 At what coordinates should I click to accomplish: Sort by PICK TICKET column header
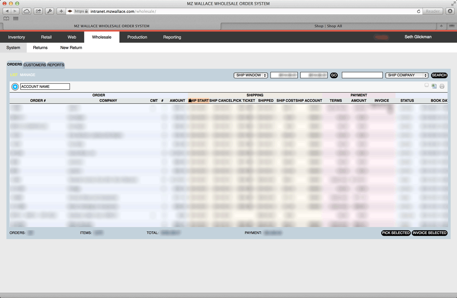pos(244,101)
